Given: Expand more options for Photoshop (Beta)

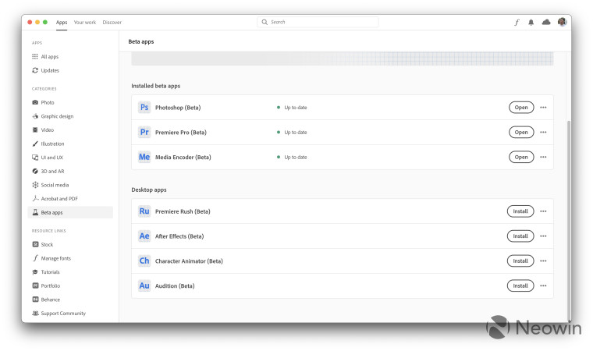Looking at the screenshot, I should pos(543,108).
